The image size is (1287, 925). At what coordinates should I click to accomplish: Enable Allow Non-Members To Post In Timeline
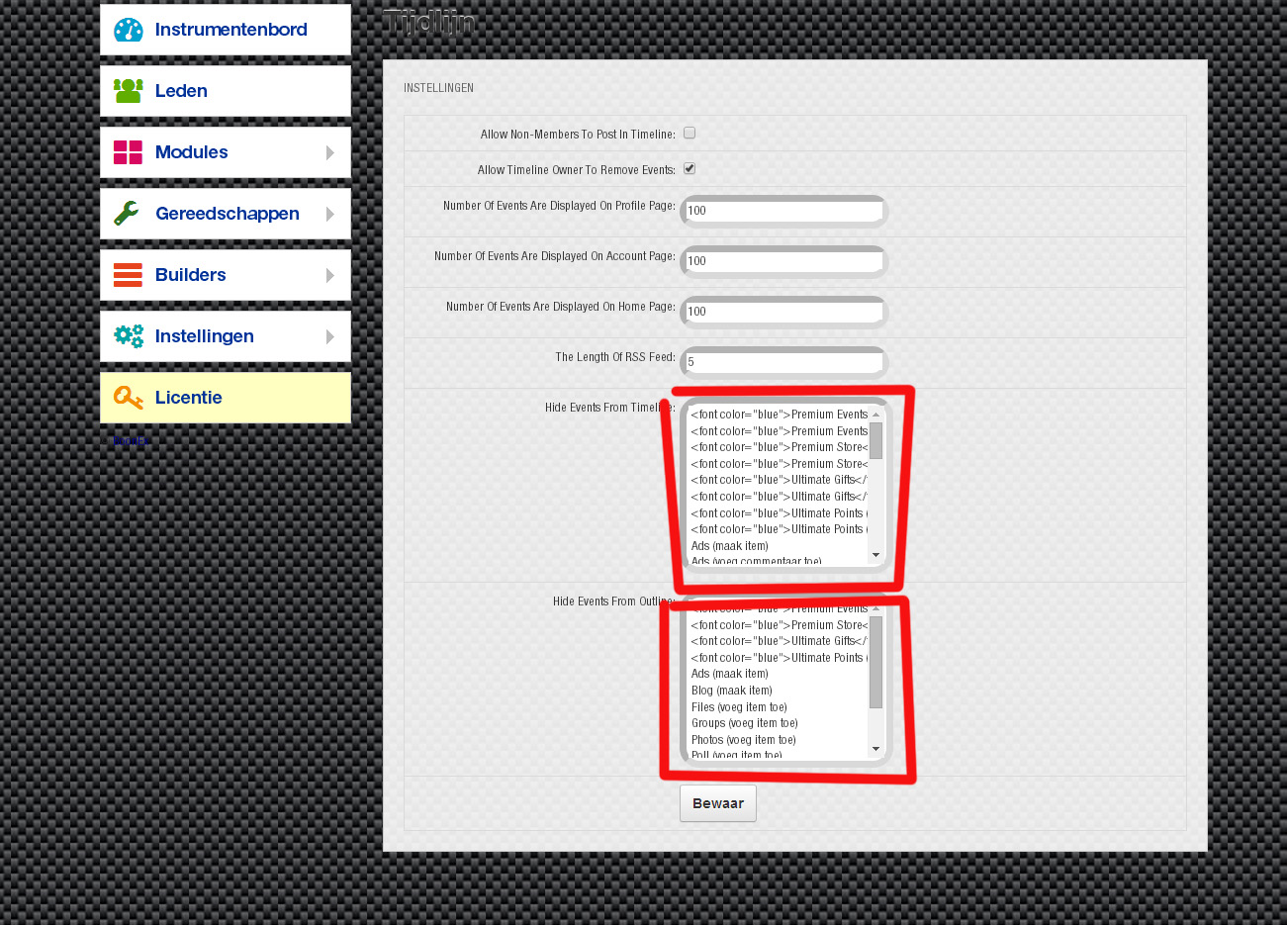pos(689,133)
